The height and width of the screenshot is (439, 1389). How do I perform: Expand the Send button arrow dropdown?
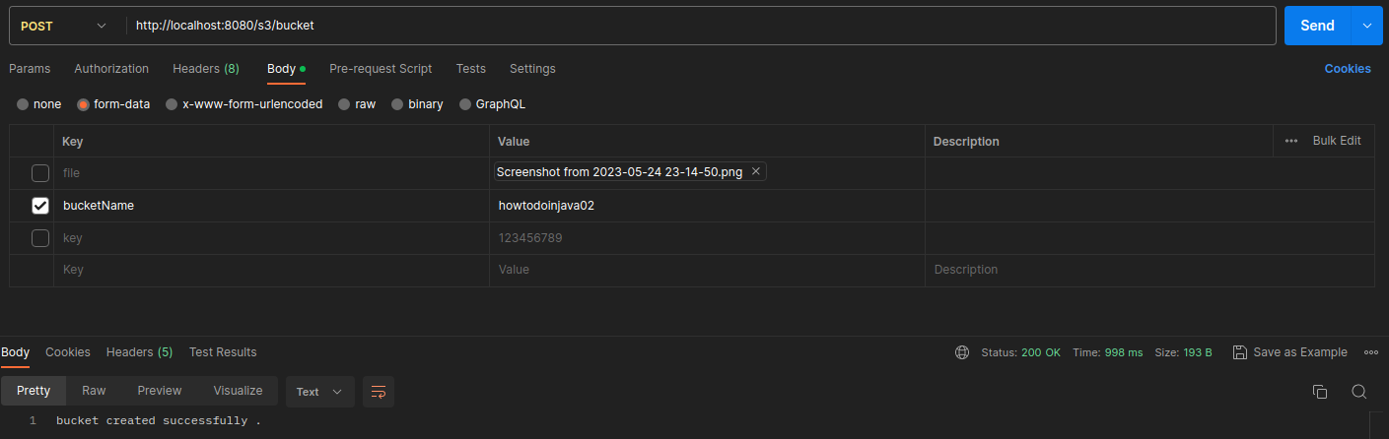(x=1366, y=26)
